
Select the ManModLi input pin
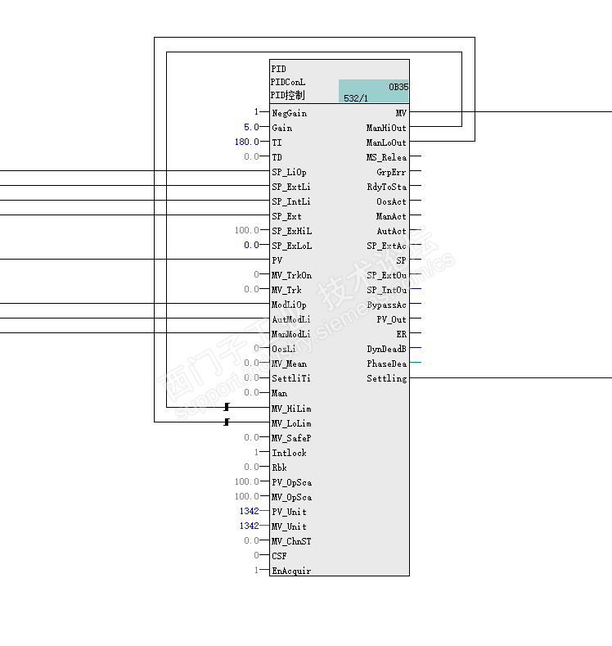(x=291, y=334)
